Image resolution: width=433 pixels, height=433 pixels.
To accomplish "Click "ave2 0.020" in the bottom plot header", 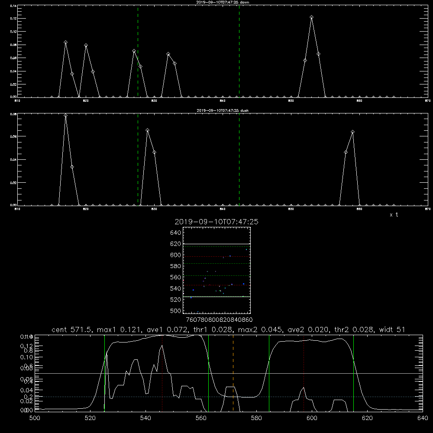I will (309, 330).
